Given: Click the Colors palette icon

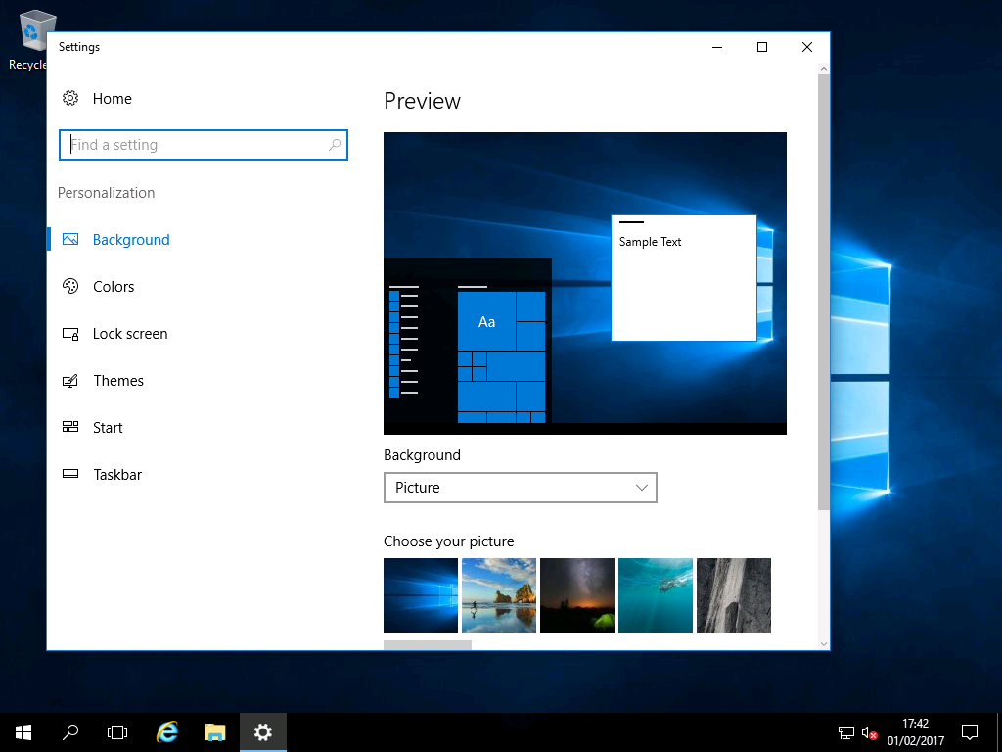Looking at the screenshot, I should coord(70,286).
